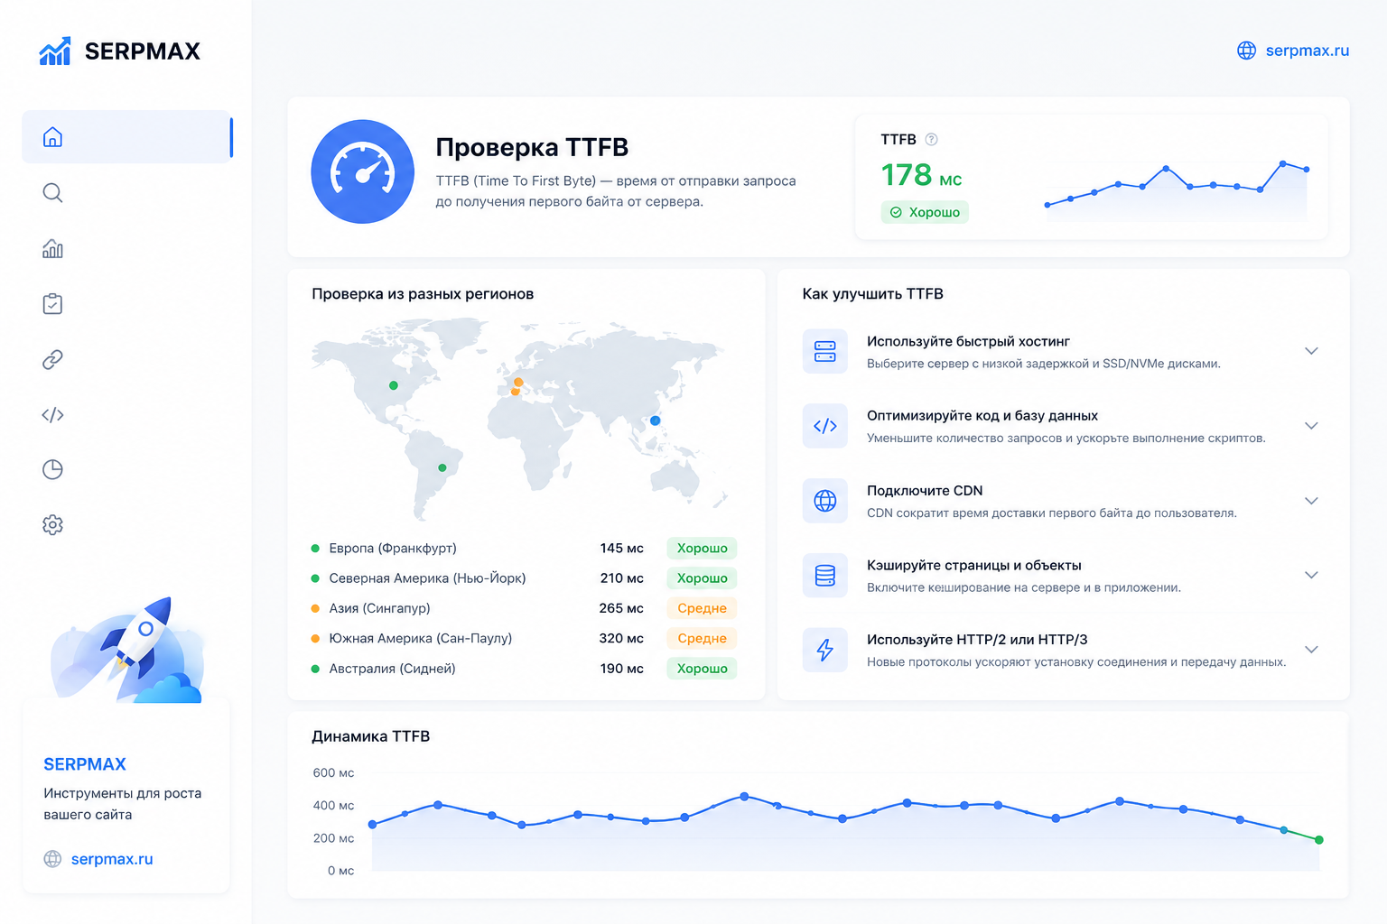1387x924 pixels.
Task: Expand Используйте быстрый хостинг chevron
Action: (1311, 351)
